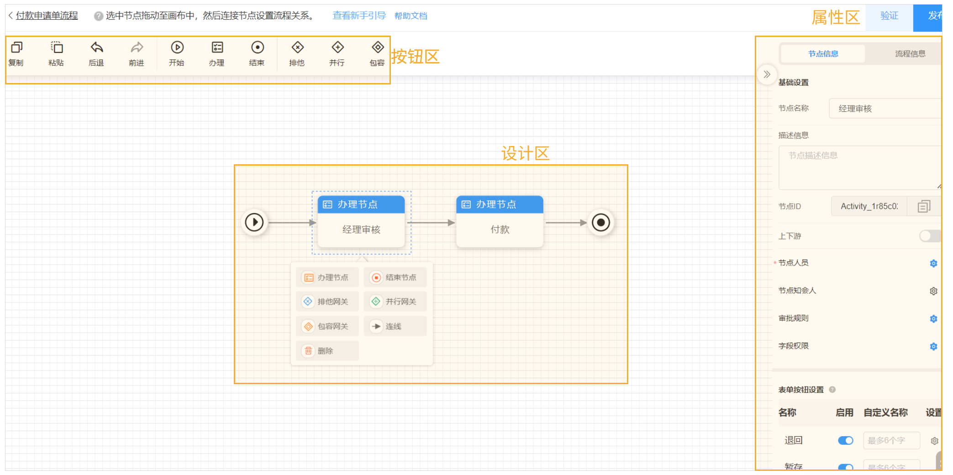Select the End node (结束) tool
This screenshot has width=953, height=475.
point(257,48)
